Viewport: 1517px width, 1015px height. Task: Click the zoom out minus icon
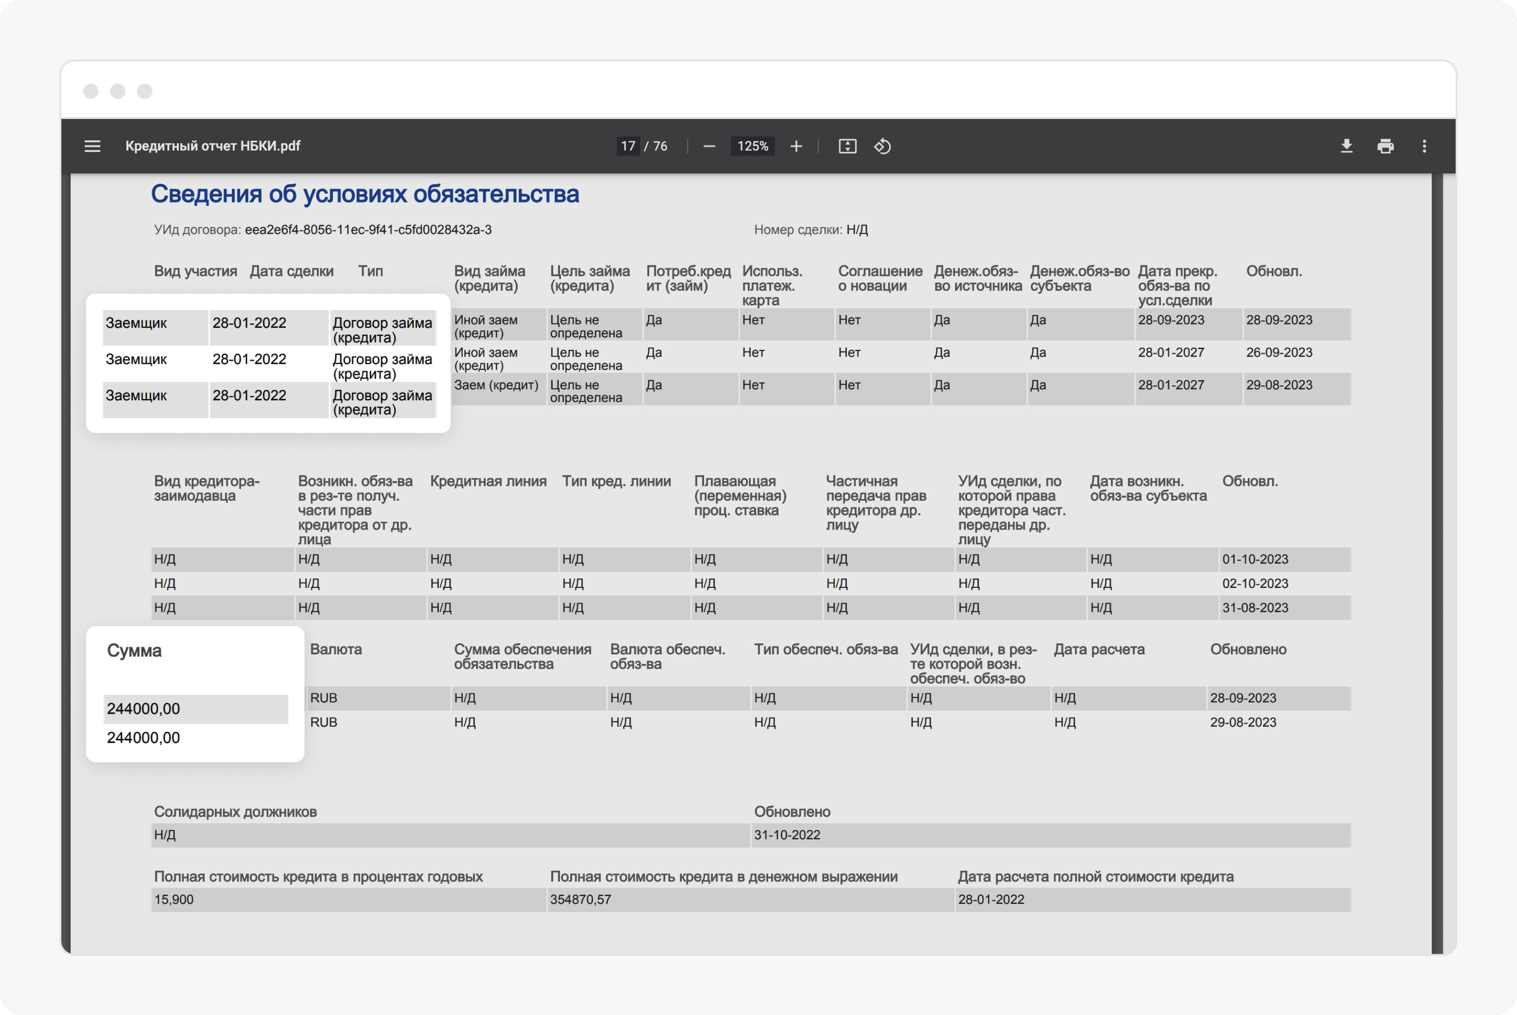tap(709, 146)
